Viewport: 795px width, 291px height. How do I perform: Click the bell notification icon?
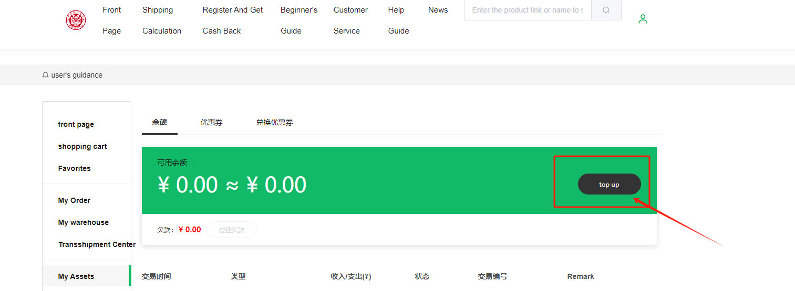(x=46, y=75)
